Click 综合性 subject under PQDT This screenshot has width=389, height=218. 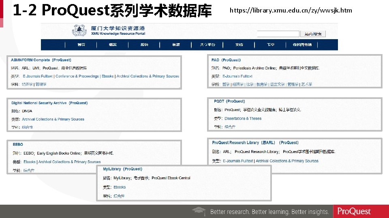(x=230, y=127)
